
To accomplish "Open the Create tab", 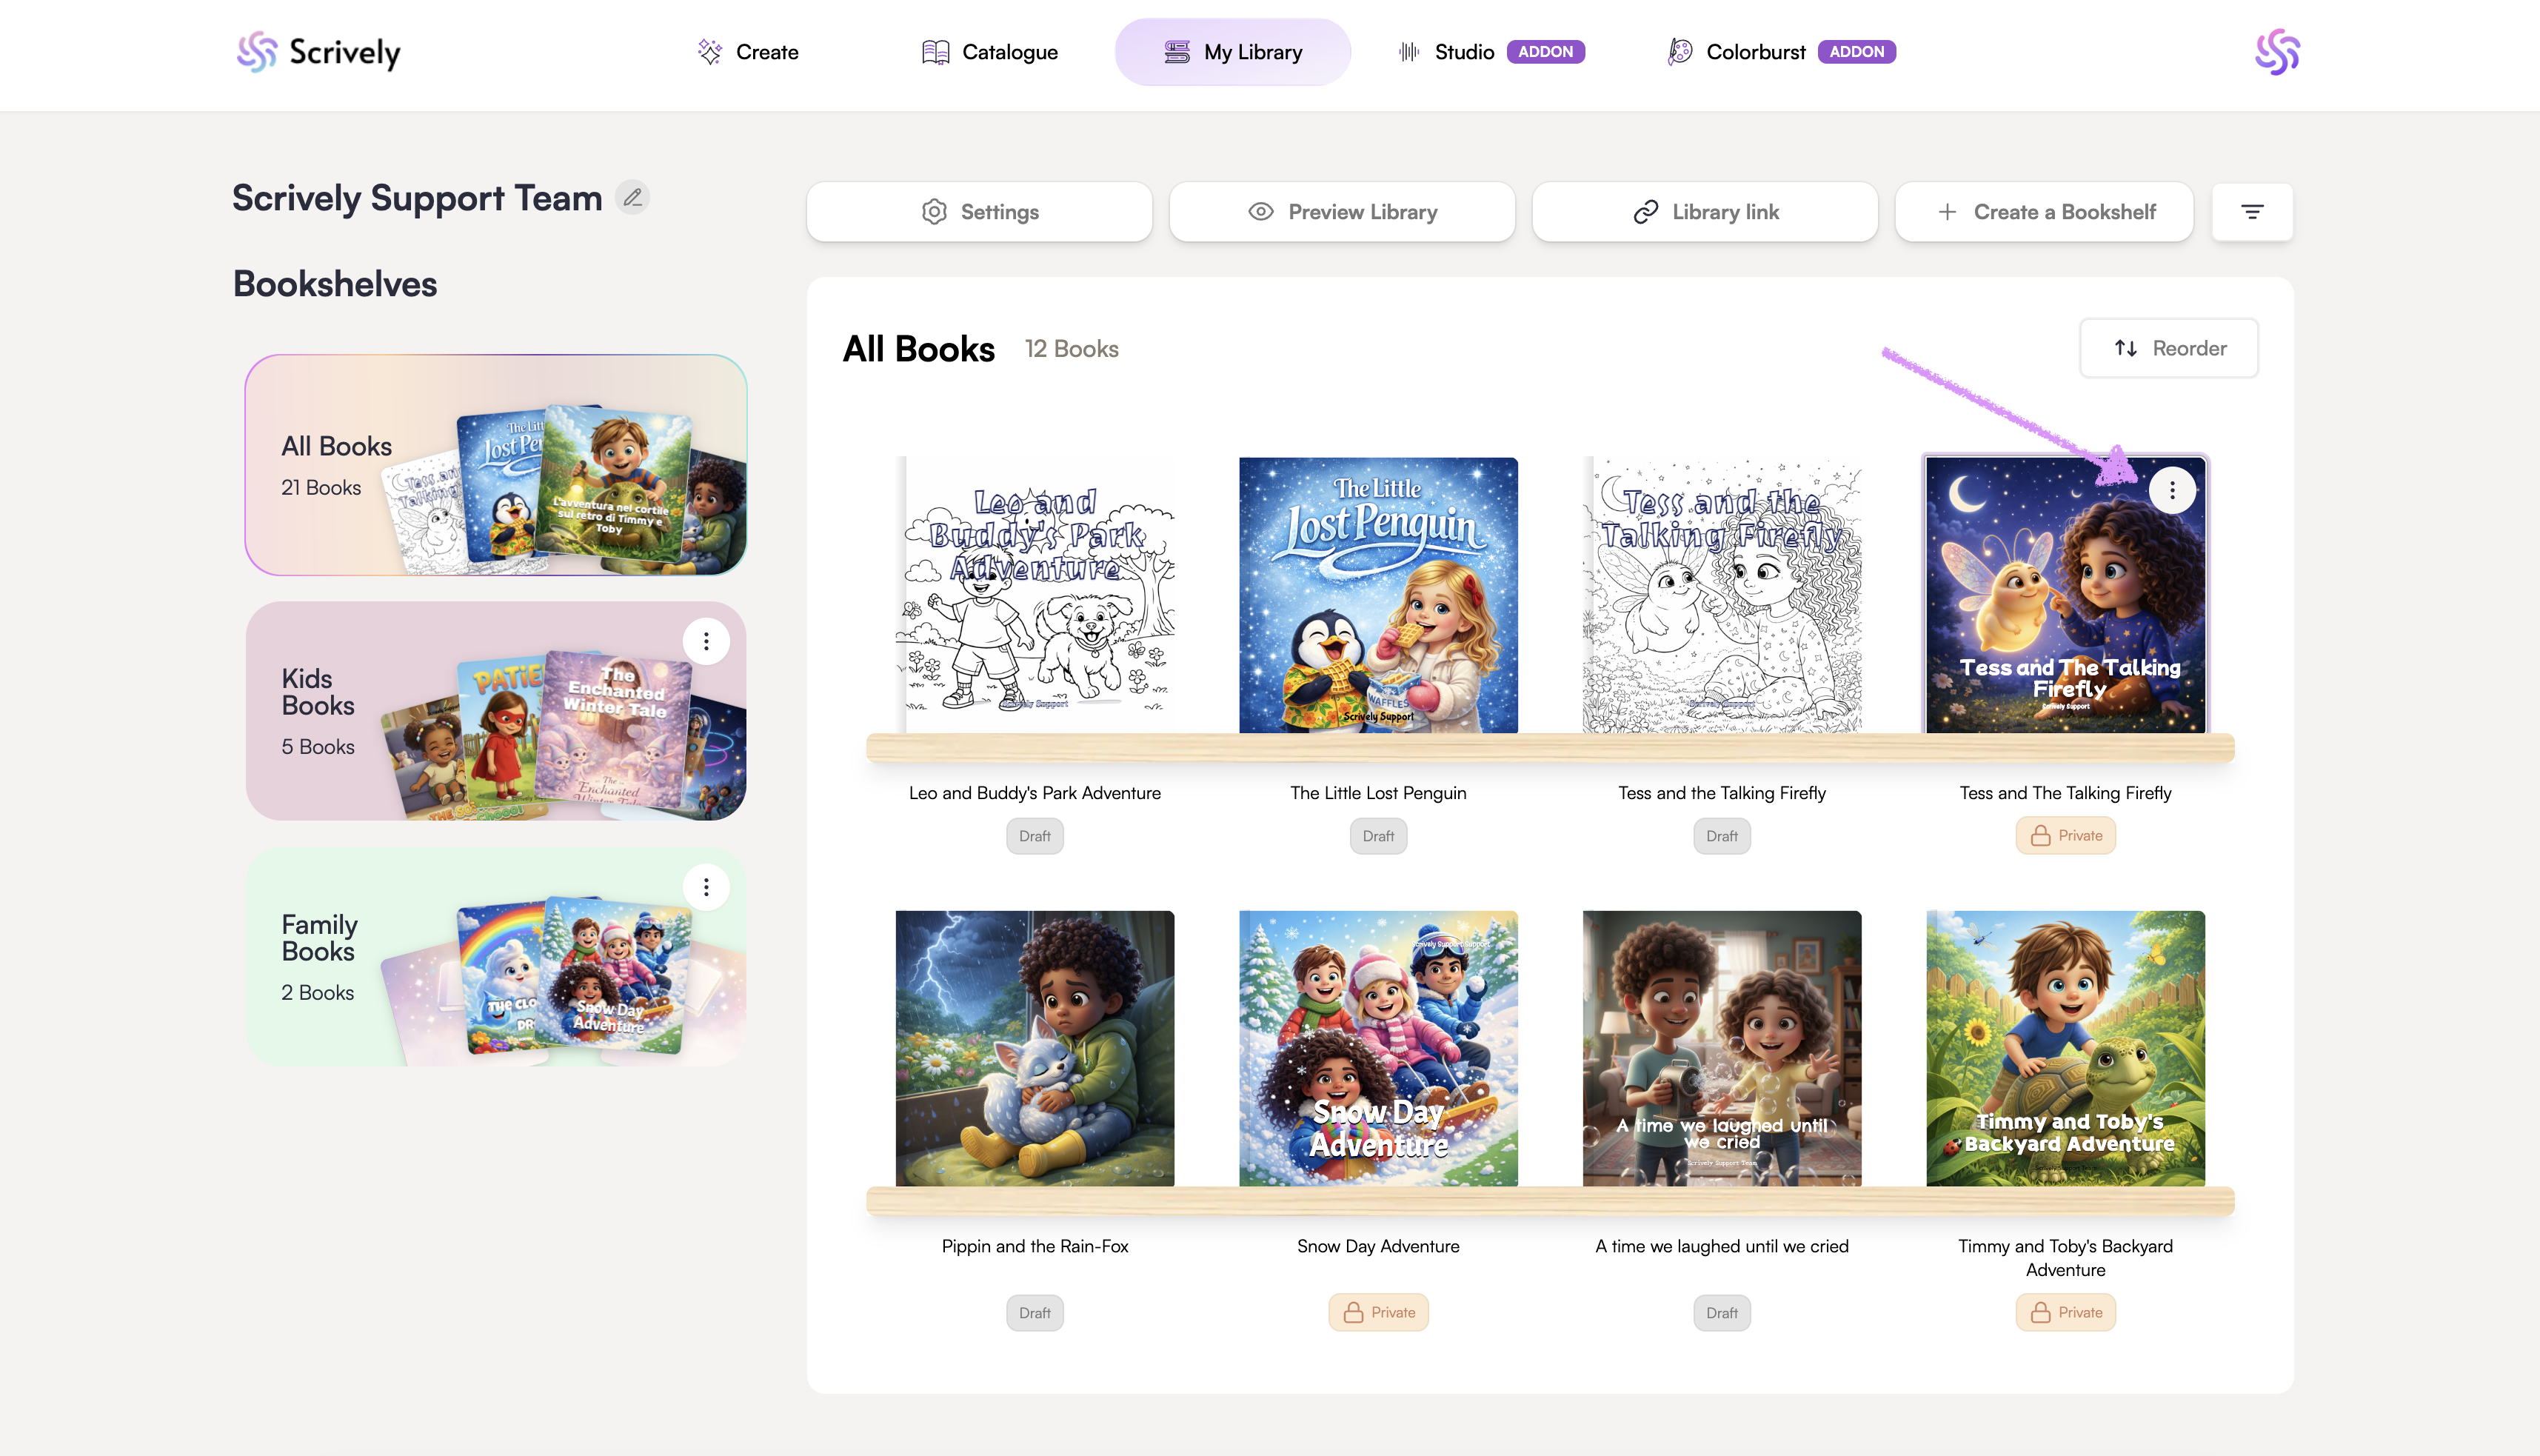I will coord(748,52).
